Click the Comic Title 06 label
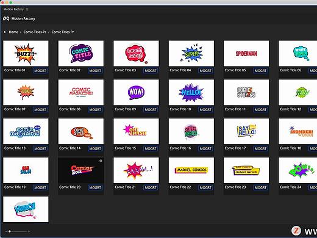 pyautogui.click(x=290, y=70)
